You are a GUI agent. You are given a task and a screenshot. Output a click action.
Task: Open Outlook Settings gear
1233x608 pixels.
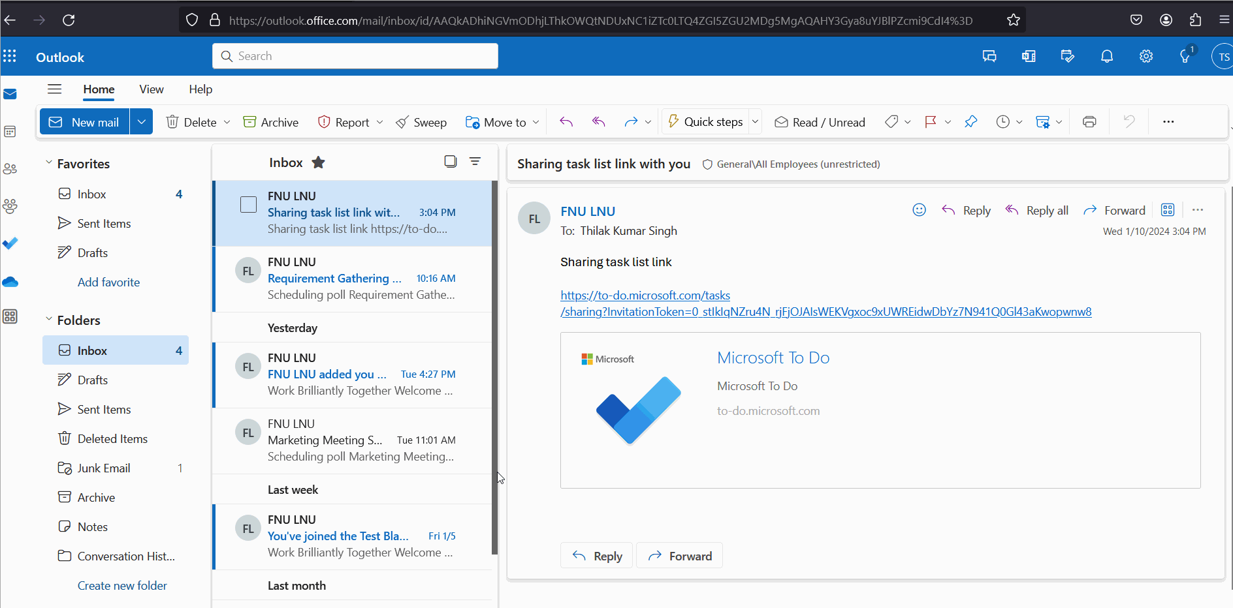click(1146, 56)
